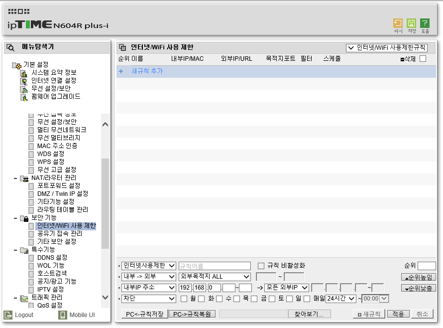Open the 도움 help question-mark icon

(425, 23)
